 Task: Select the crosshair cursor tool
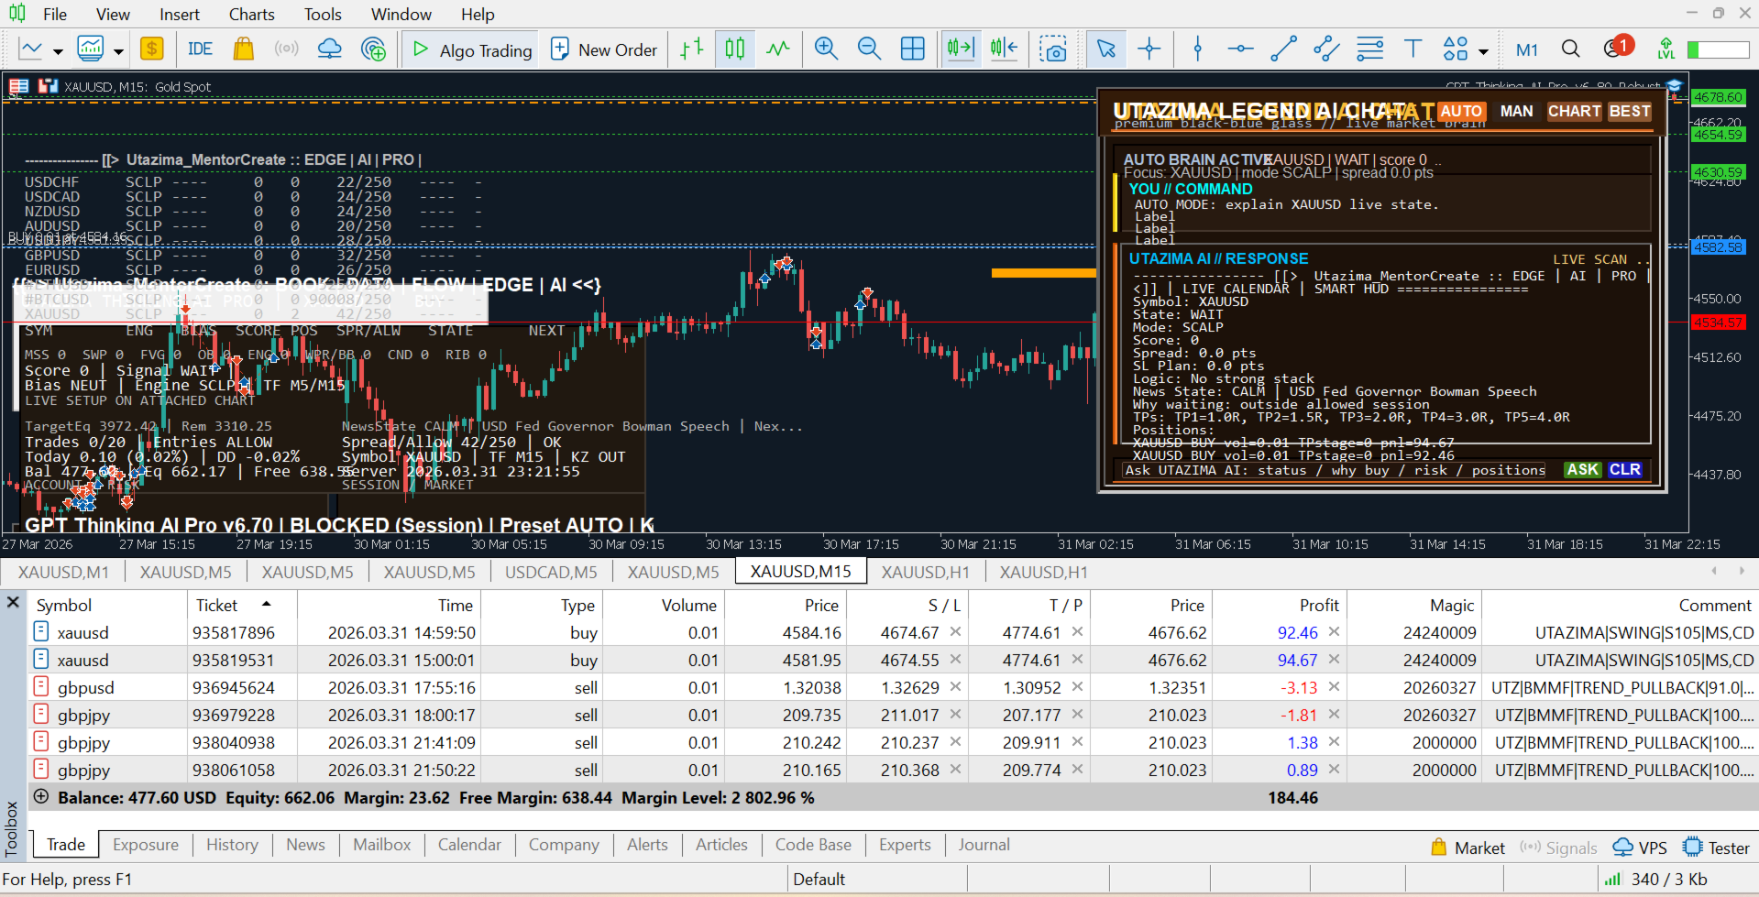(1149, 49)
